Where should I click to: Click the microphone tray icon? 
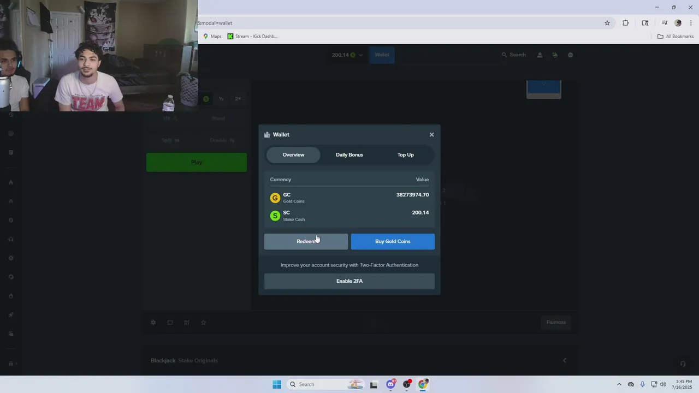[642, 384]
